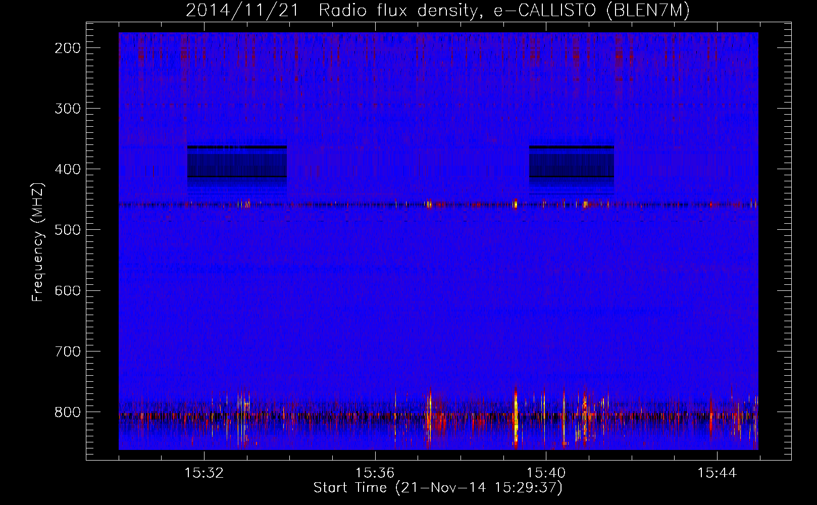
Task: Click the 15:32 time tick label
Action: (204, 473)
